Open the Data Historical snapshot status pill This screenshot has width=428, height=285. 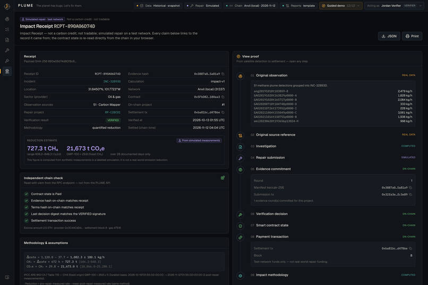[158, 6]
